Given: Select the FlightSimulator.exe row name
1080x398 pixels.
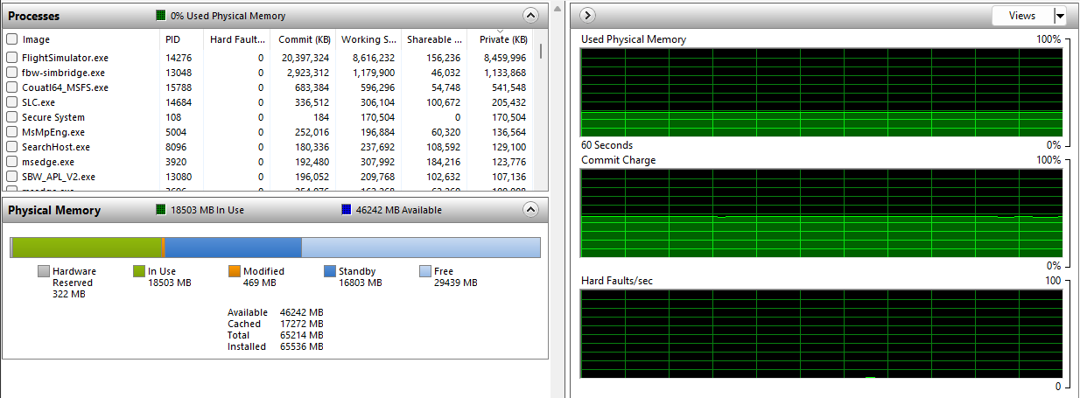Looking at the screenshot, I should point(66,58).
